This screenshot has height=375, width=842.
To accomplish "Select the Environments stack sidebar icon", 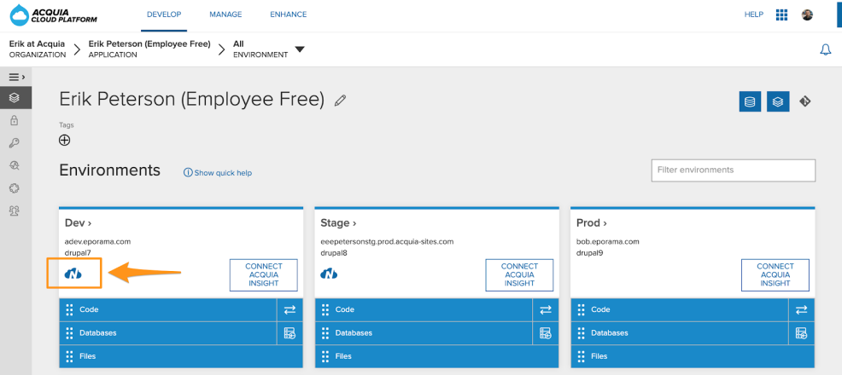I will pos(15,98).
